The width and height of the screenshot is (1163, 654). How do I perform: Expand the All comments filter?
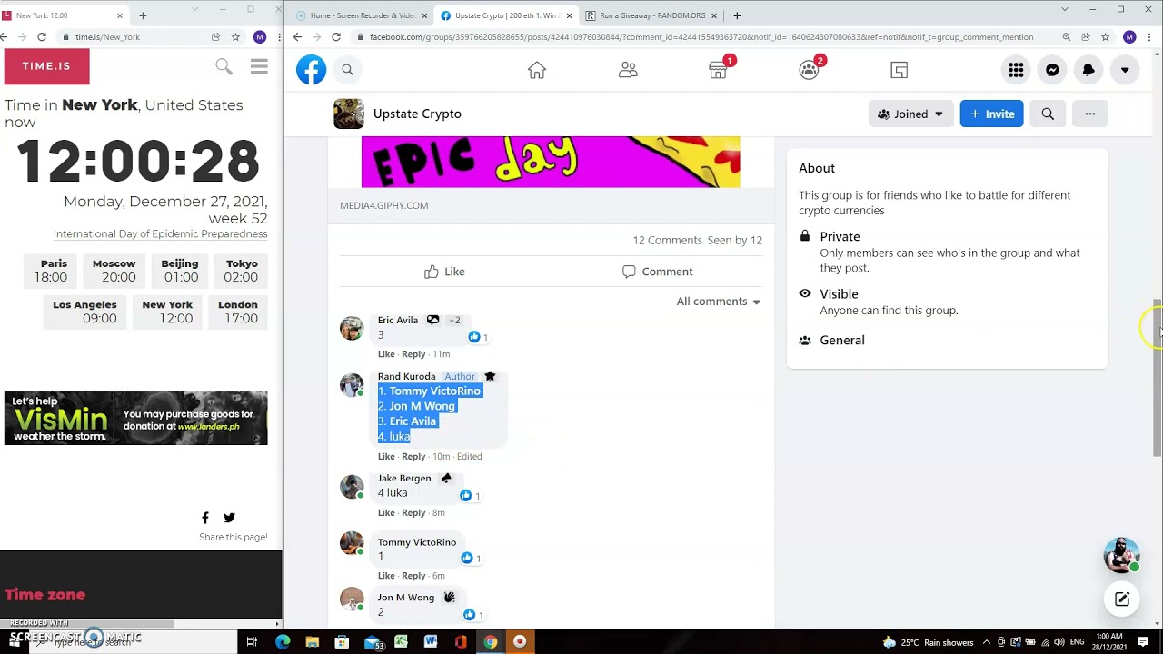point(718,302)
